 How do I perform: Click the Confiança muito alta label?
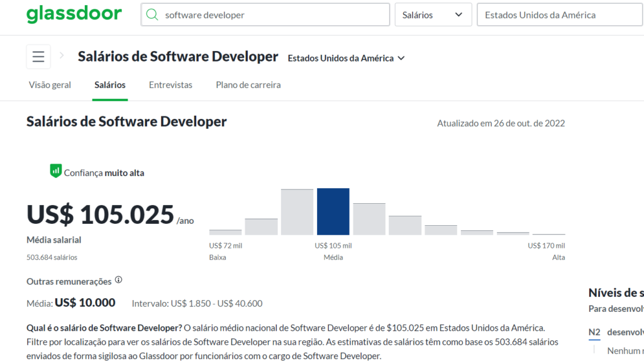[x=104, y=173]
